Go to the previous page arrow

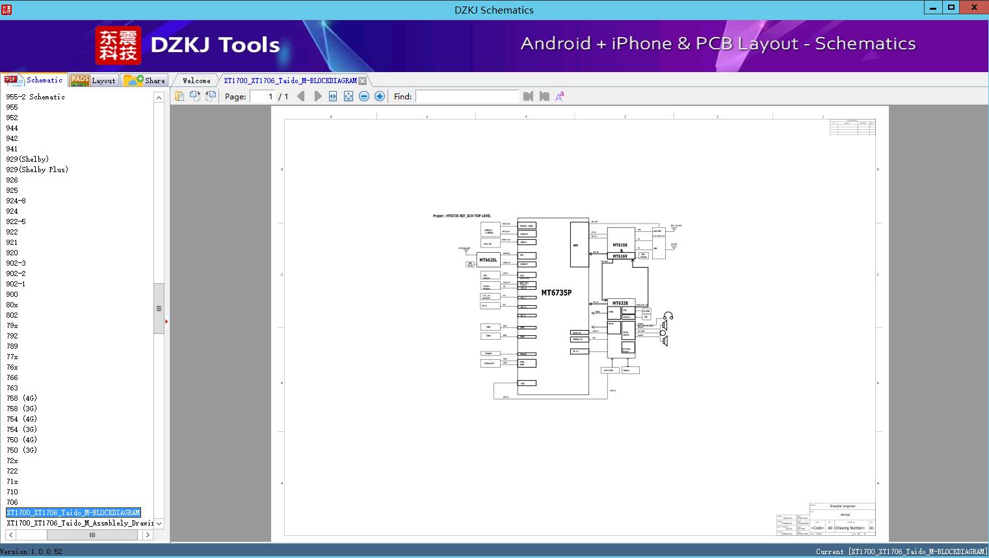click(301, 96)
